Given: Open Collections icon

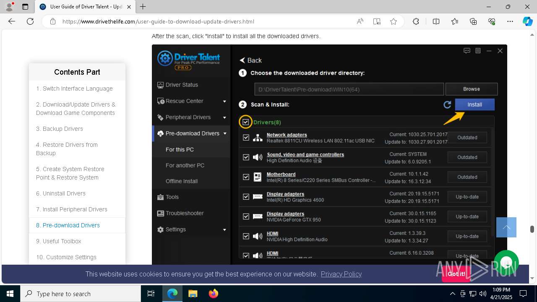Looking at the screenshot, I should click(x=473, y=21).
